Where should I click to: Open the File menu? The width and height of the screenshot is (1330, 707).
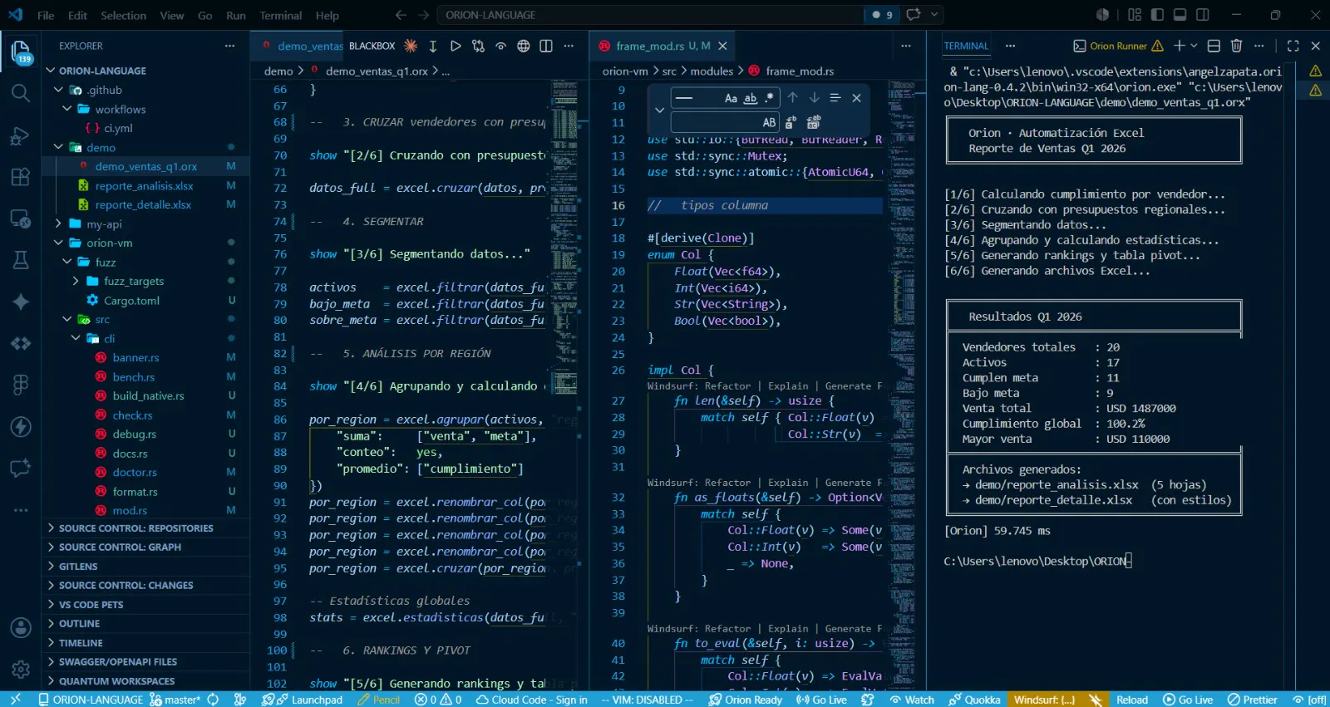point(46,15)
